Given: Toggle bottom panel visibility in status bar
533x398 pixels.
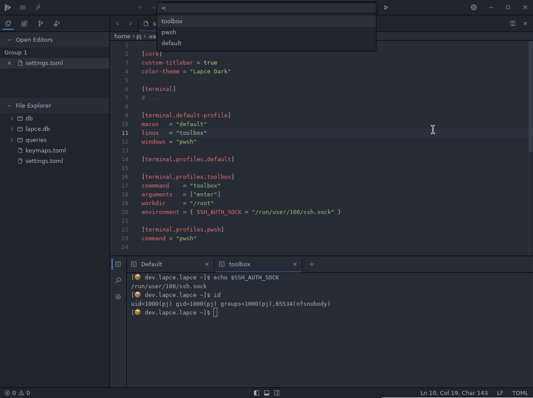Looking at the screenshot, I should pyautogui.click(x=266, y=393).
